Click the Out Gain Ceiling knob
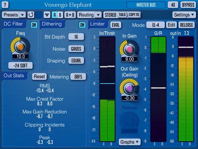The width and height of the screenshot is (198, 149). click(130, 88)
